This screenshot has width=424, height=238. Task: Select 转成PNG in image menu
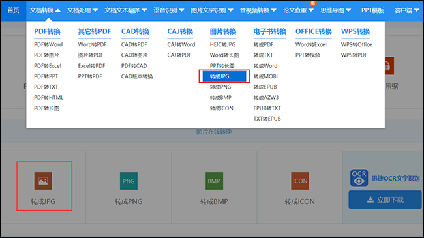click(x=220, y=87)
